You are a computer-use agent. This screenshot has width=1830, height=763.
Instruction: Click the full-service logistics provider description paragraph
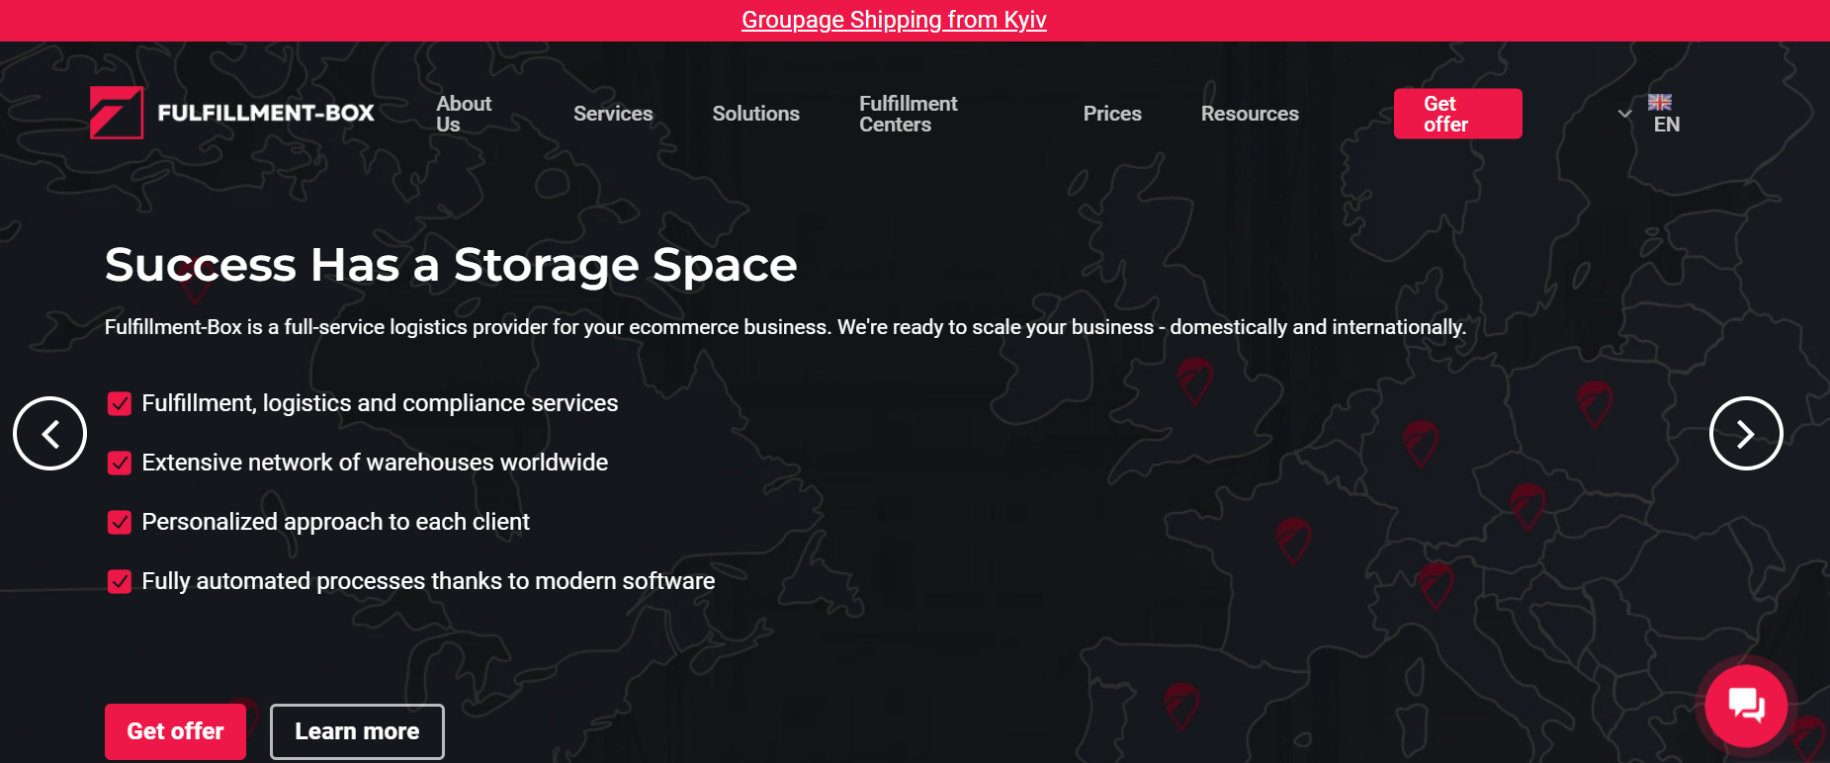[785, 327]
